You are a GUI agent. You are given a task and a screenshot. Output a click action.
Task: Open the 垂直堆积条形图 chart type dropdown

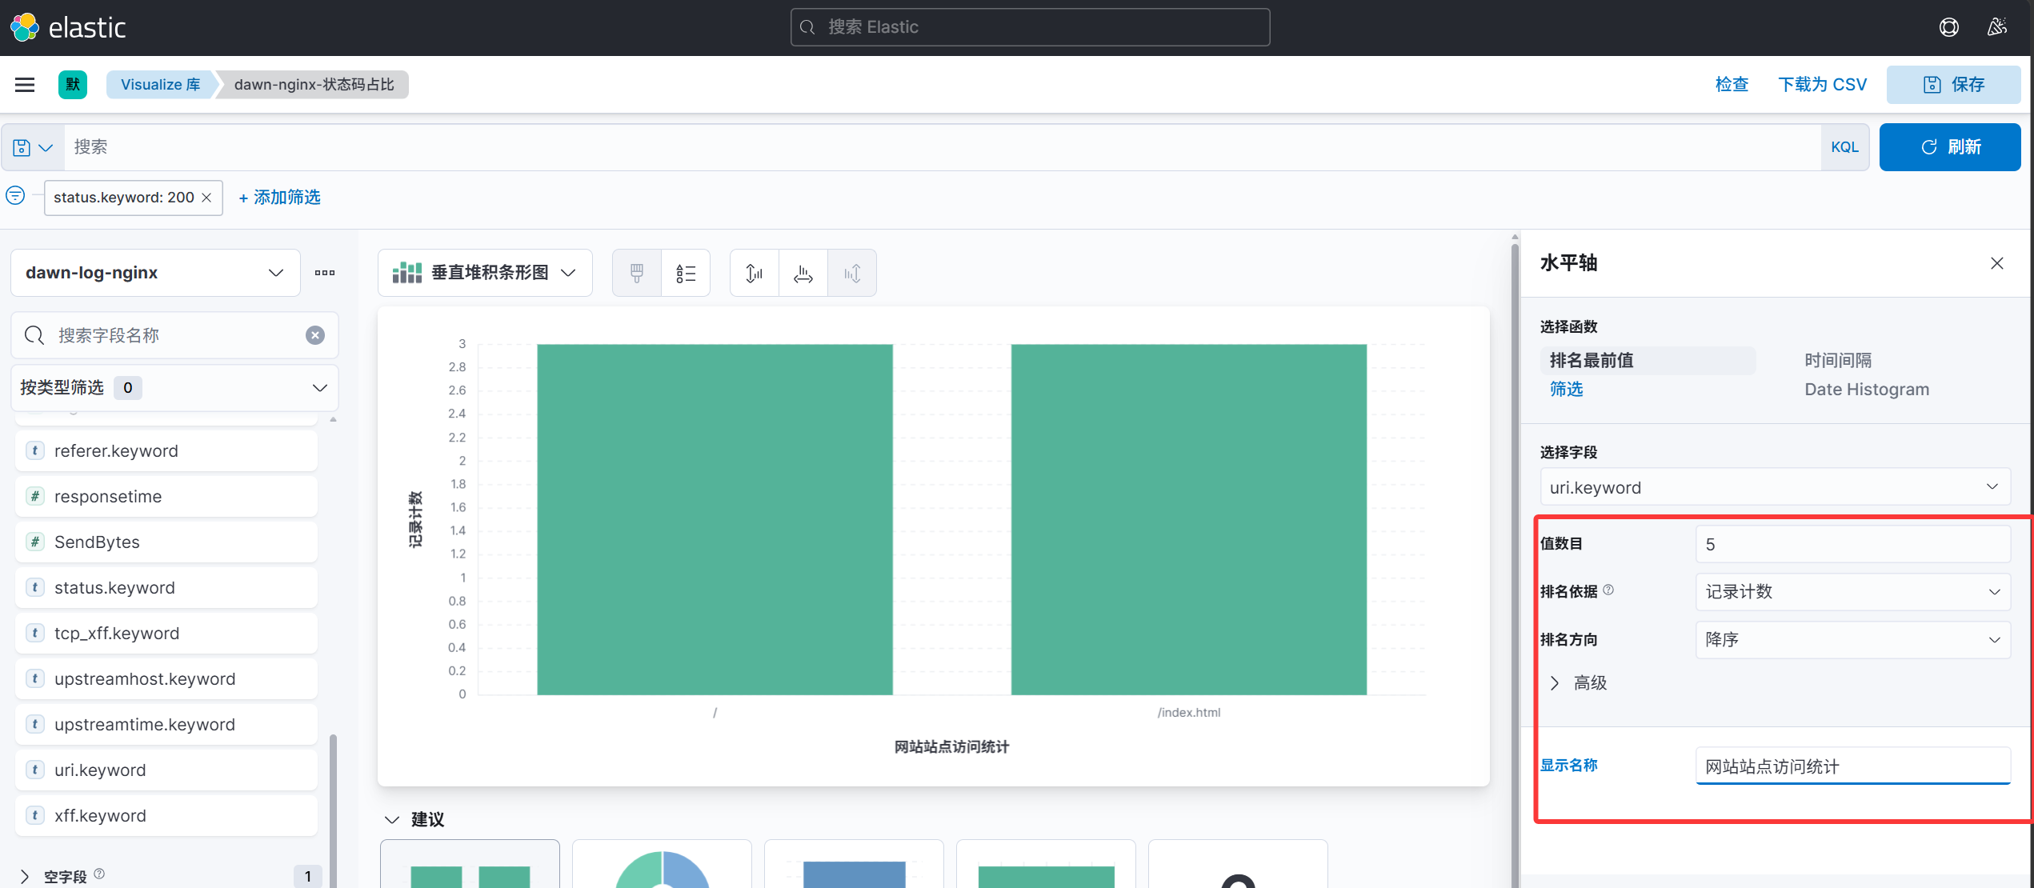click(485, 273)
